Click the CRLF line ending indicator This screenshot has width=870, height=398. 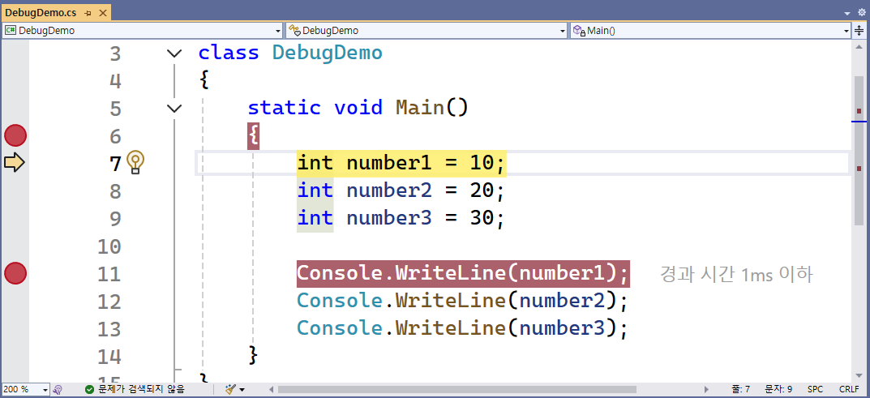(x=849, y=389)
